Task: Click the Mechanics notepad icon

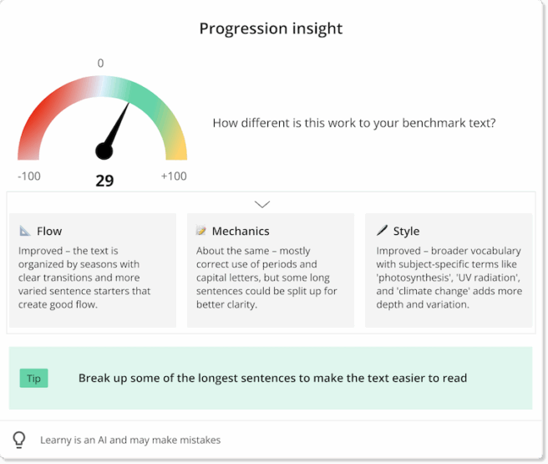Action: 201,231
